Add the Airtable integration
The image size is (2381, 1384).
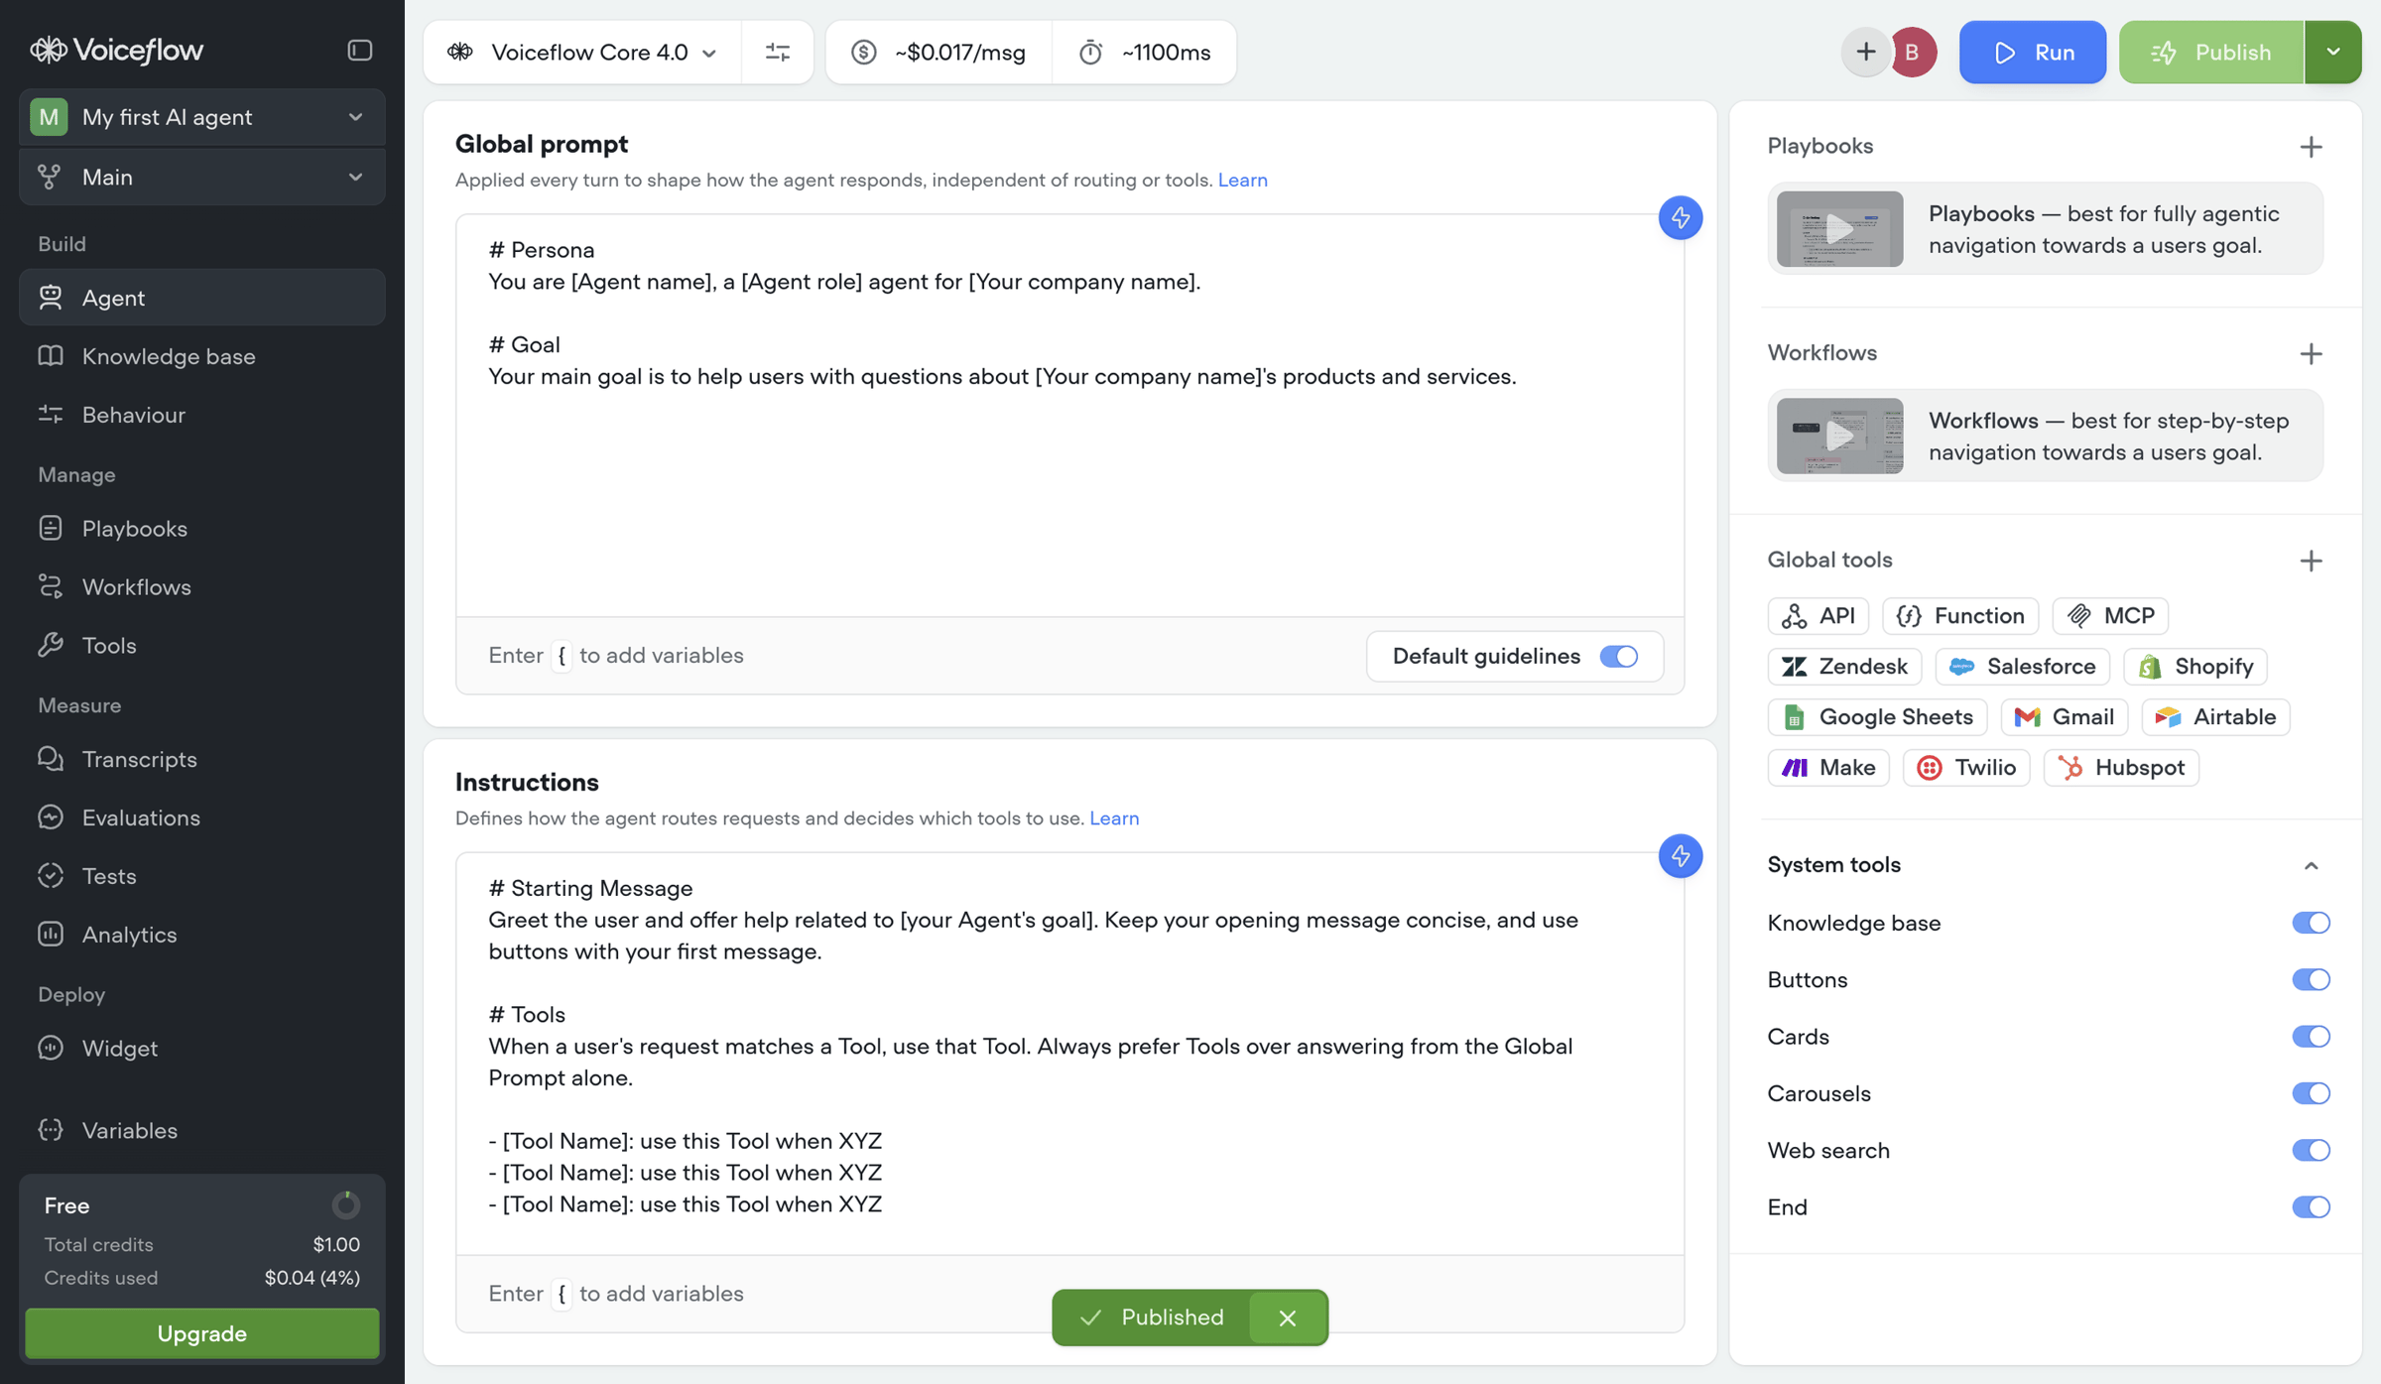[2215, 717]
